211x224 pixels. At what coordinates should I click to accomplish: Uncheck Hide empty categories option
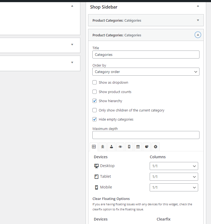tap(95, 119)
